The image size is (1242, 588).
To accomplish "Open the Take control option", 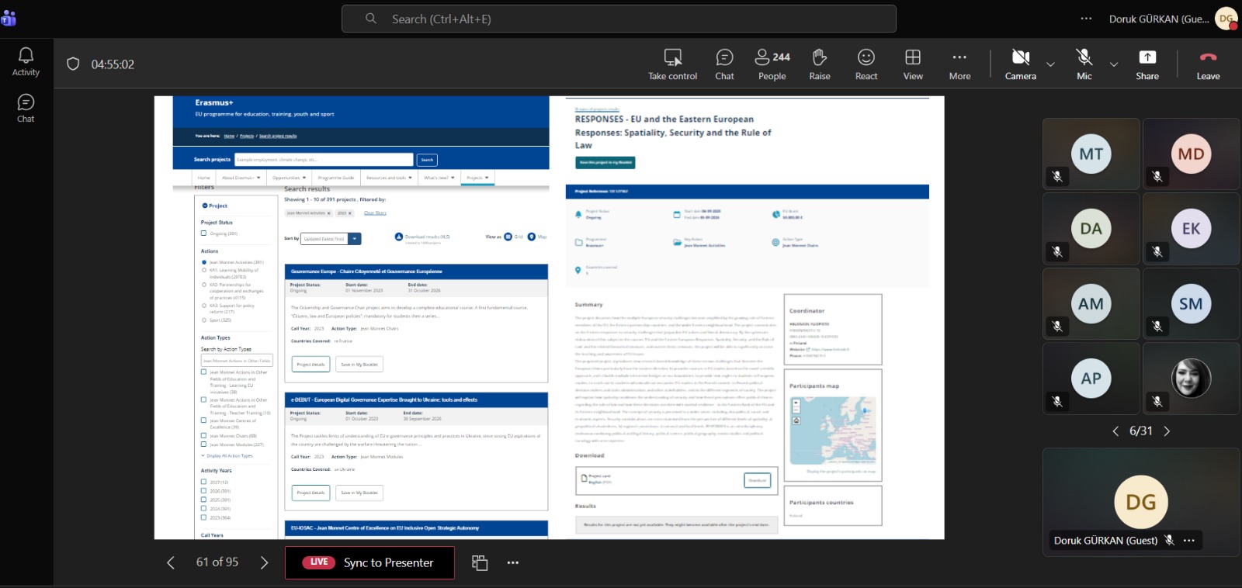I will point(672,64).
